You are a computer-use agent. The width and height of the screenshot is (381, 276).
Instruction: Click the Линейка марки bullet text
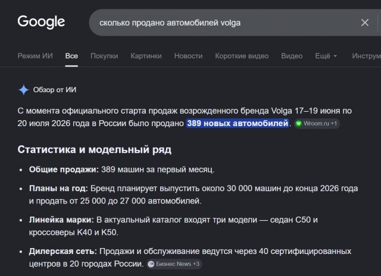[x=173, y=226]
